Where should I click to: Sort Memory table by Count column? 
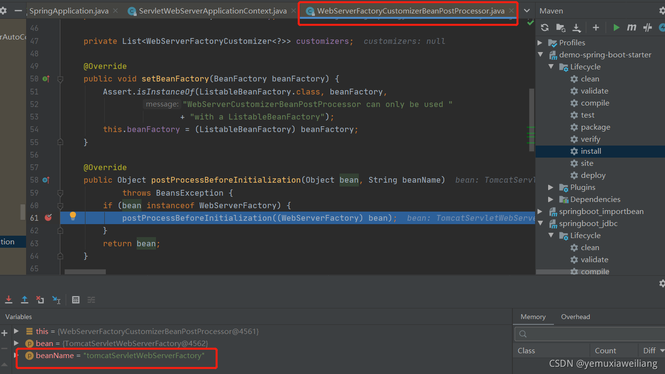tap(613, 351)
